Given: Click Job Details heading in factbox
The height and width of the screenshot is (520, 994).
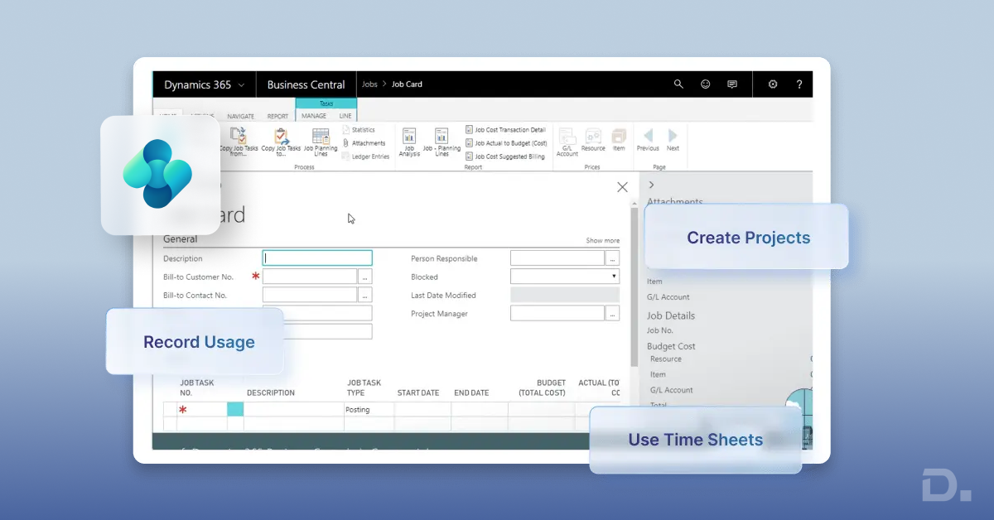Looking at the screenshot, I should click(671, 315).
